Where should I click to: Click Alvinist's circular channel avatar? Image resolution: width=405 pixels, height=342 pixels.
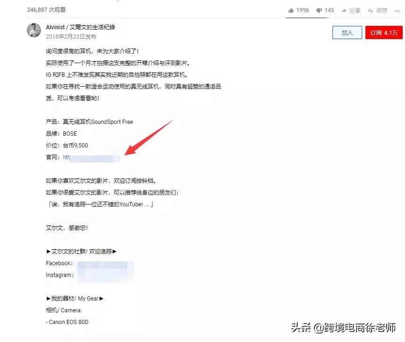click(x=33, y=30)
